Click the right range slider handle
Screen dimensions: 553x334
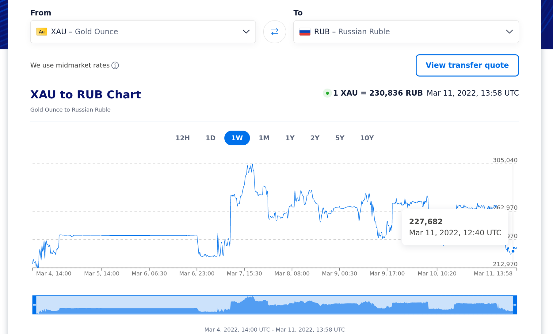tap(515, 305)
